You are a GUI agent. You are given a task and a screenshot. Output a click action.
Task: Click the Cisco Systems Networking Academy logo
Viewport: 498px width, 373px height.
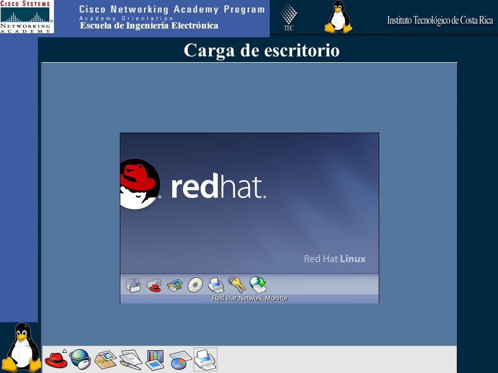26,17
